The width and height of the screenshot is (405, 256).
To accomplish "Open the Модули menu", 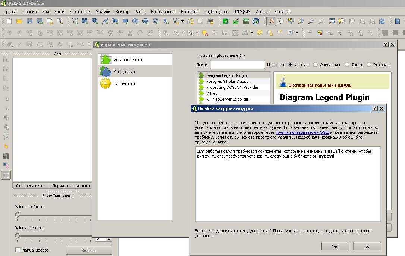I will [x=103, y=12].
